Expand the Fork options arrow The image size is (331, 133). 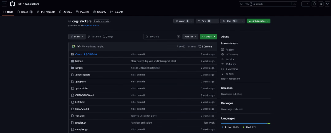click(216, 21)
